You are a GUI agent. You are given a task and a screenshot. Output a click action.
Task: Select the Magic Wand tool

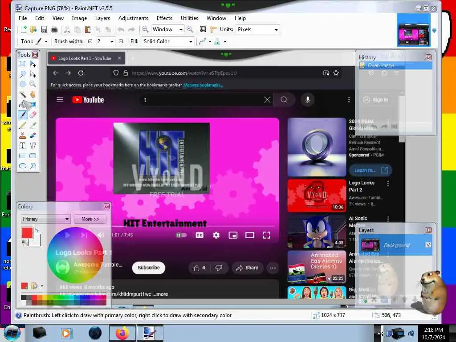22,94
